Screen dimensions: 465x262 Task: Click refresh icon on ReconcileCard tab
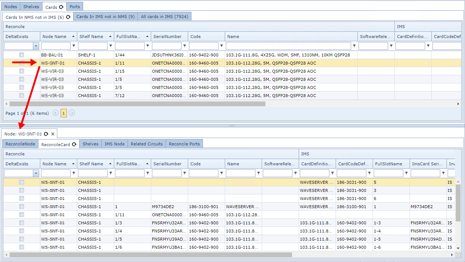tap(74, 144)
